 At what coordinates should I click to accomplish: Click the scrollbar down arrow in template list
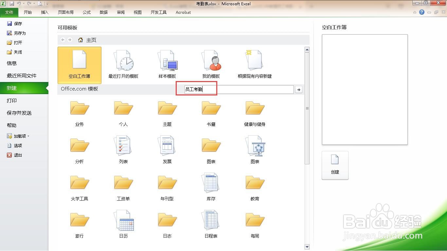(307, 247)
